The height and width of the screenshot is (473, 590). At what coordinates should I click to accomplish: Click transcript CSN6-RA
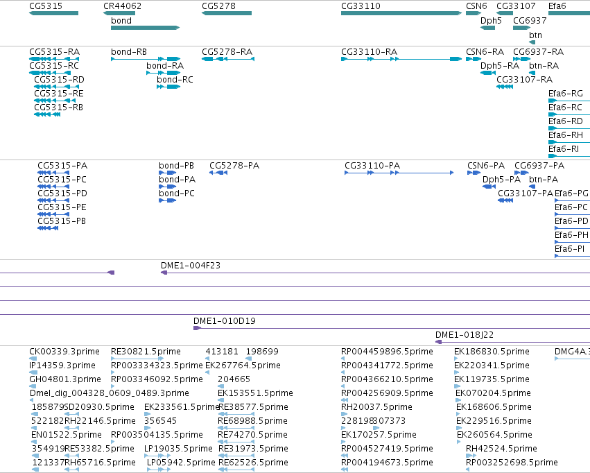(x=474, y=59)
